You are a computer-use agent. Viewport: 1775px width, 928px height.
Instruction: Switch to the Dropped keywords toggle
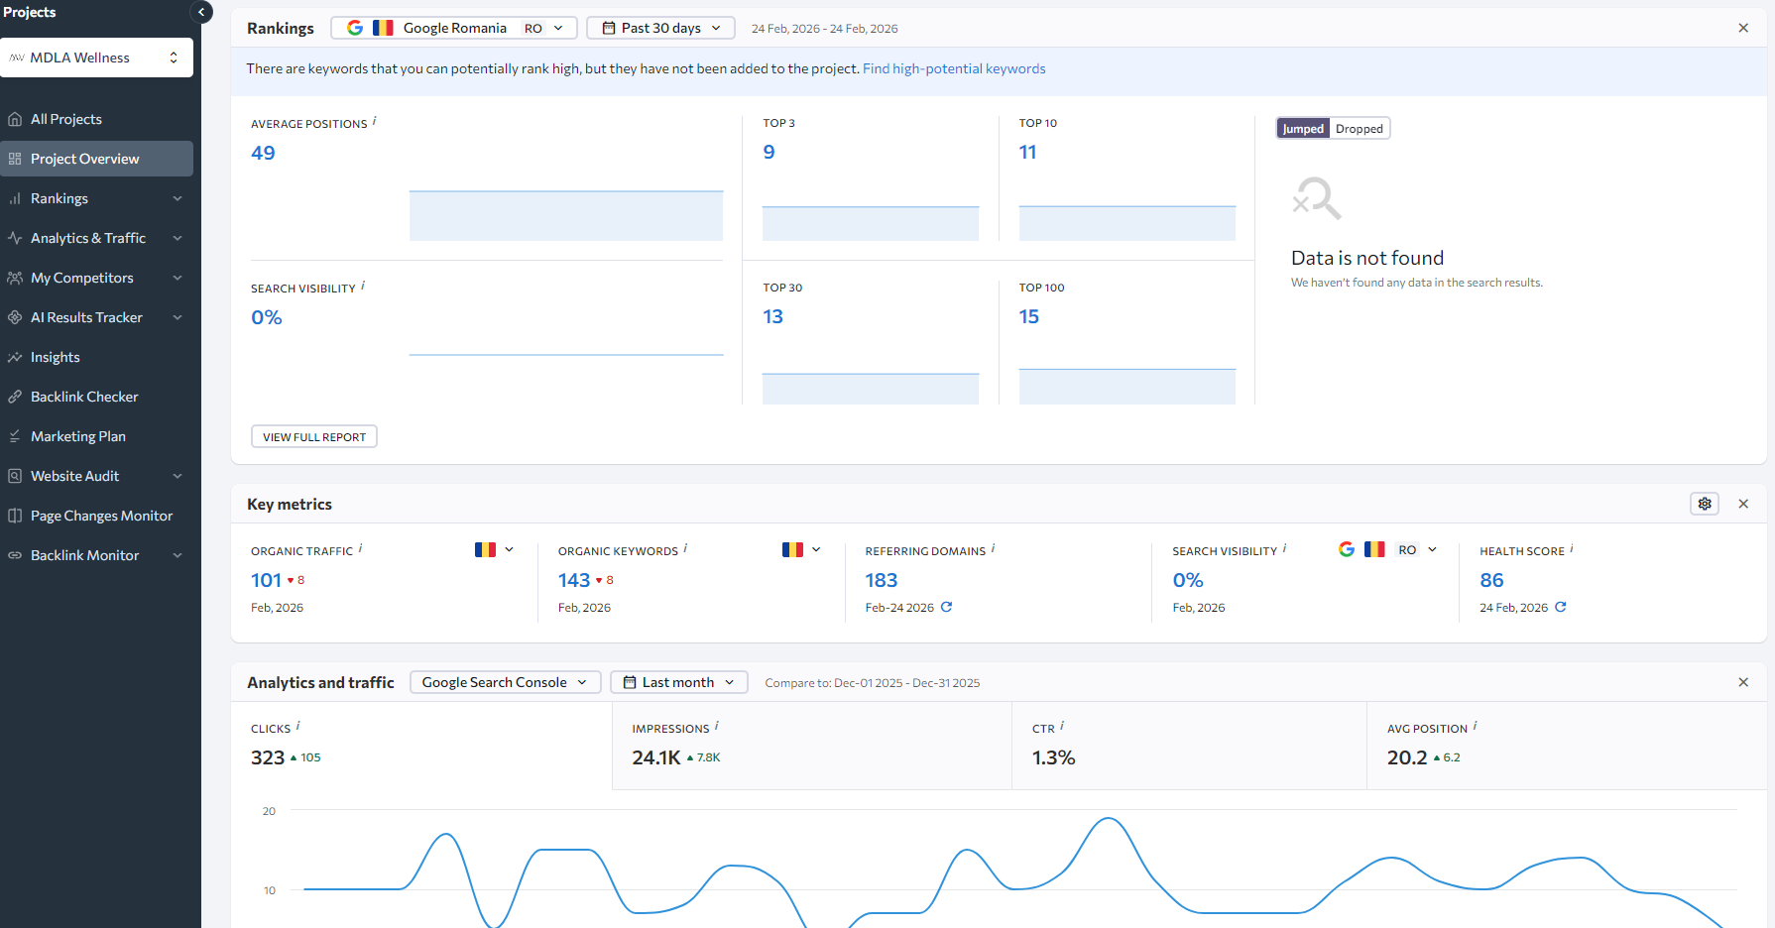click(x=1359, y=129)
